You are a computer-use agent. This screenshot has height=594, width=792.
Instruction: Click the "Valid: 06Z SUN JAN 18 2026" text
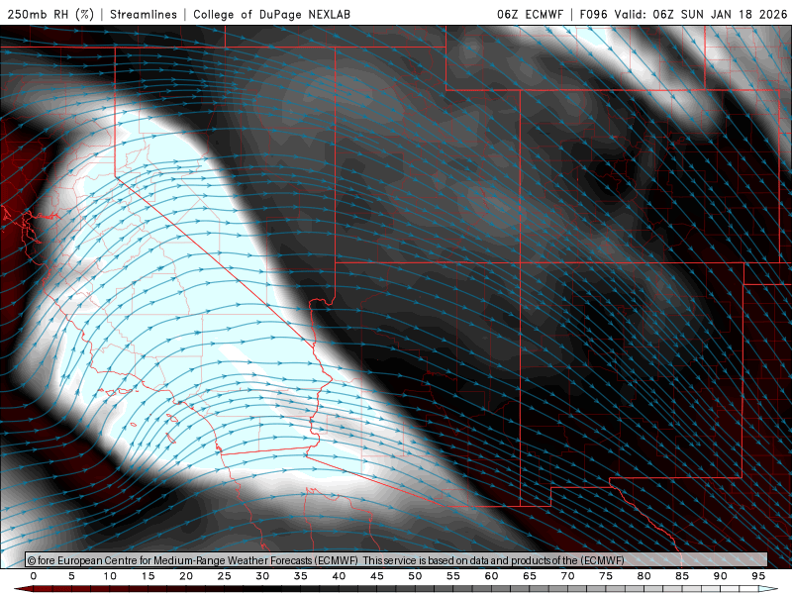(701, 14)
